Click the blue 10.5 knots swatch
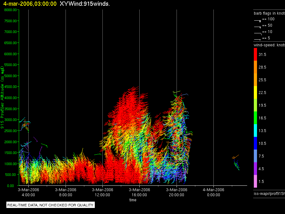 pos(255,143)
